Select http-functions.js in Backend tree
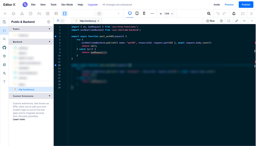The height and width of the screenshot is (146, 256). (x=31, y=90)
